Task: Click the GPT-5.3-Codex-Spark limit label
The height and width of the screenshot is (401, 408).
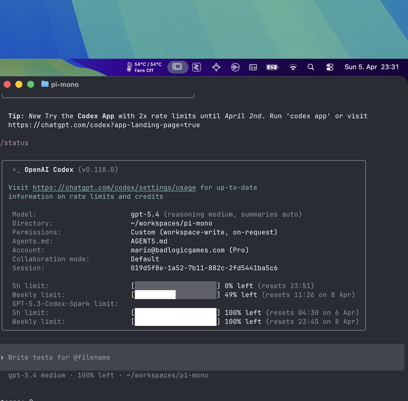Action: 65,304
